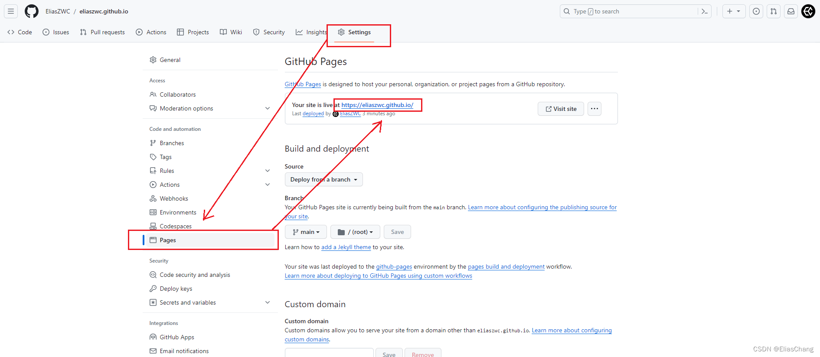This screenshot has height=357, width=820.
Task: Open the Last deployed link
Action: [313, 114]
